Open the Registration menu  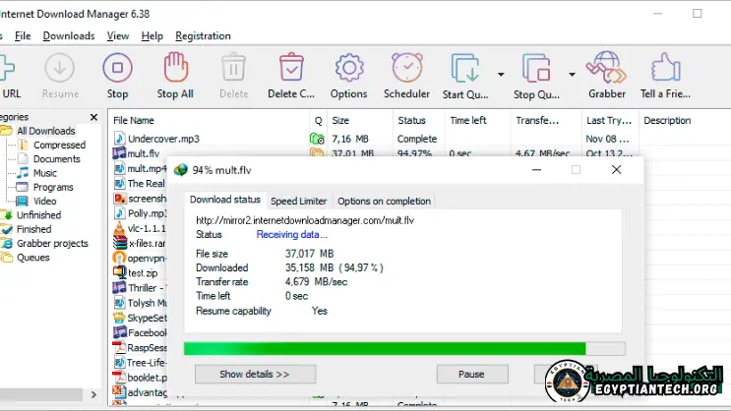tap(203, 35)
